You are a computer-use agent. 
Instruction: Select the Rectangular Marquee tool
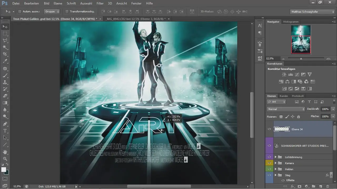[5, 34]
